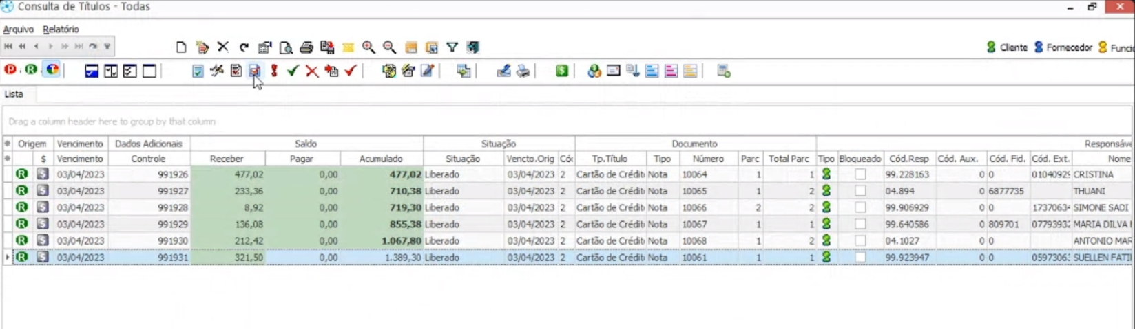Select the Cód.Resp cell 99.640586
Screen dimensions: 1135x329
(909, 224)
